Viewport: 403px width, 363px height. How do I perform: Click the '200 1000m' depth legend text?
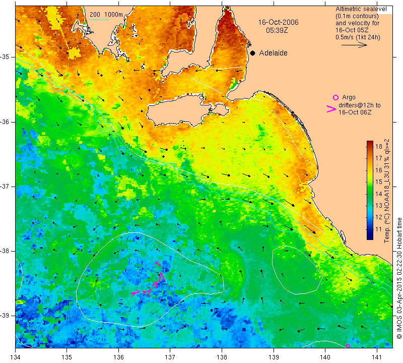coord(106,15)
